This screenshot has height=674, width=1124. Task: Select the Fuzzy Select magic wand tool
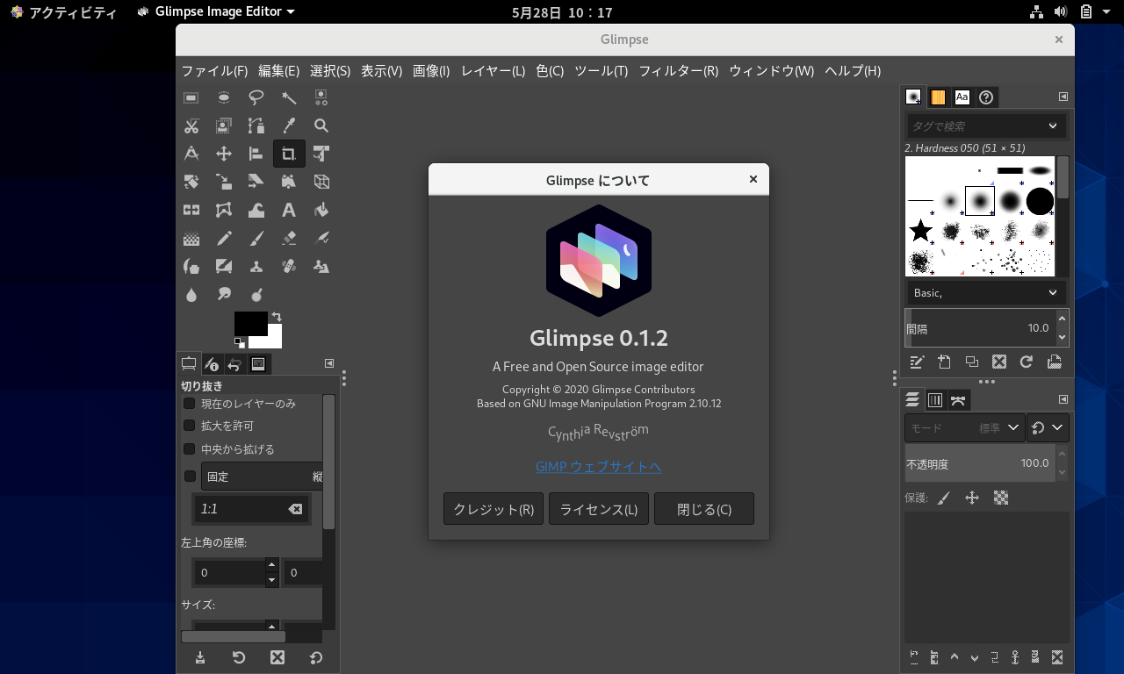pos(289,97)
